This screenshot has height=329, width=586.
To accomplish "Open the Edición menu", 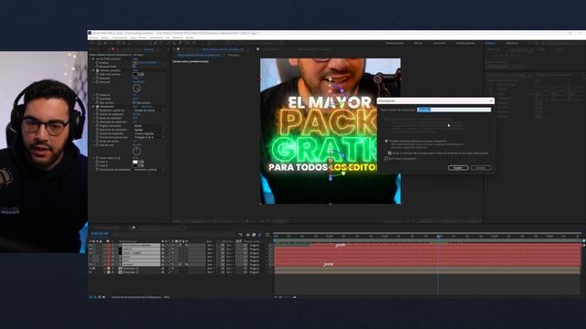I will [105, 37].
